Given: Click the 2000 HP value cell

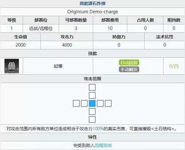Looking at the screenshot, I should (21, 45).
